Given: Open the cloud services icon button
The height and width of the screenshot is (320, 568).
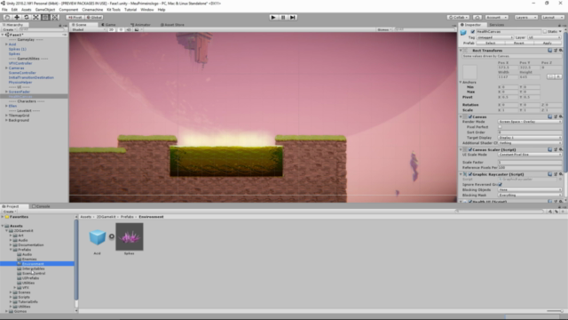Looking at the screenshot, I should 477,17.
